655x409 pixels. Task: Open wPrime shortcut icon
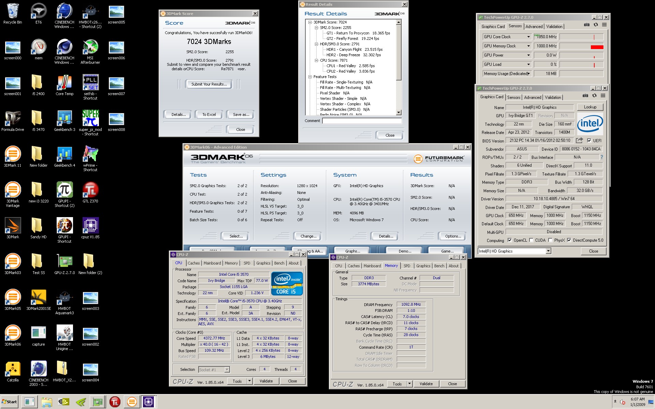pyautogui.click(x=90, y=159)
